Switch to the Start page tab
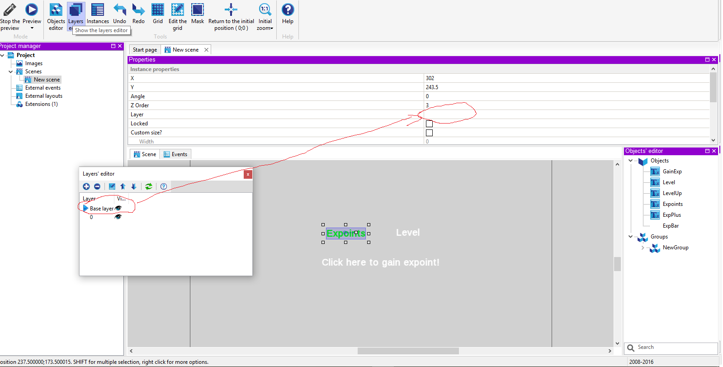This screenshot has height=367, width=723. tap(145, 50)
